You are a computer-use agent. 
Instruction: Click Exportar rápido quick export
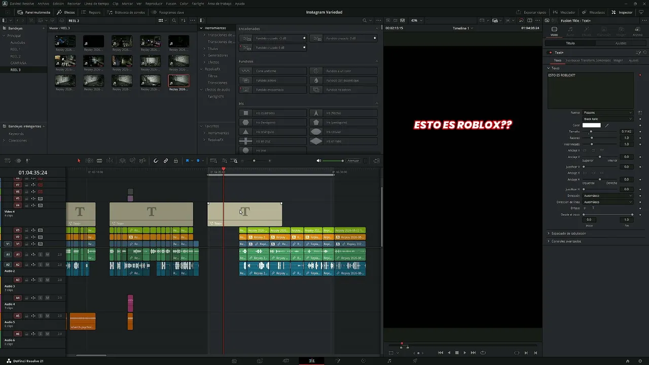pyautogui.click(x=532, y=12)
